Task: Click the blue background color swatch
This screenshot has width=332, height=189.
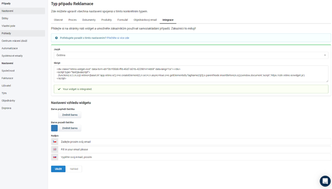Action: pyautogui.click(x=54, y=128)
